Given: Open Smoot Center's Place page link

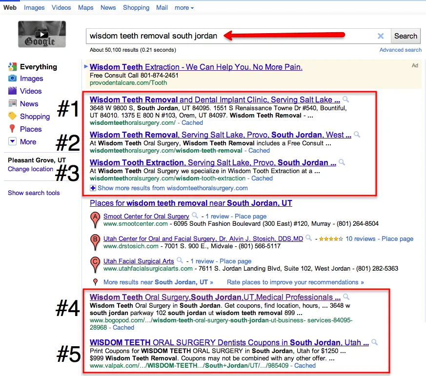Looking at the screenshot, I should 250,217.
